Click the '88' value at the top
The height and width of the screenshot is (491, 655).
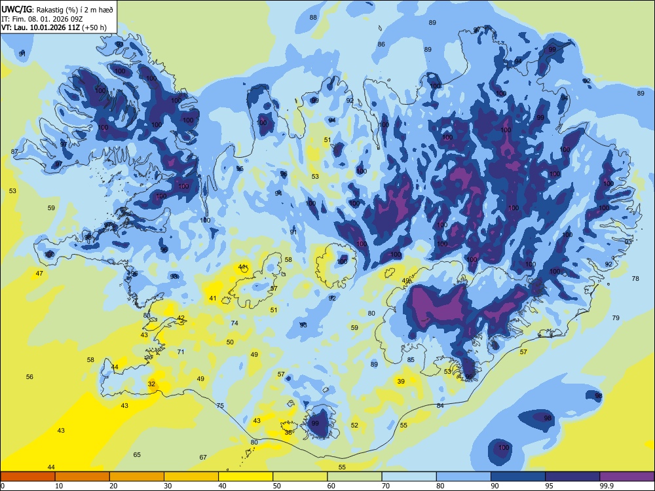click(313, 17)
